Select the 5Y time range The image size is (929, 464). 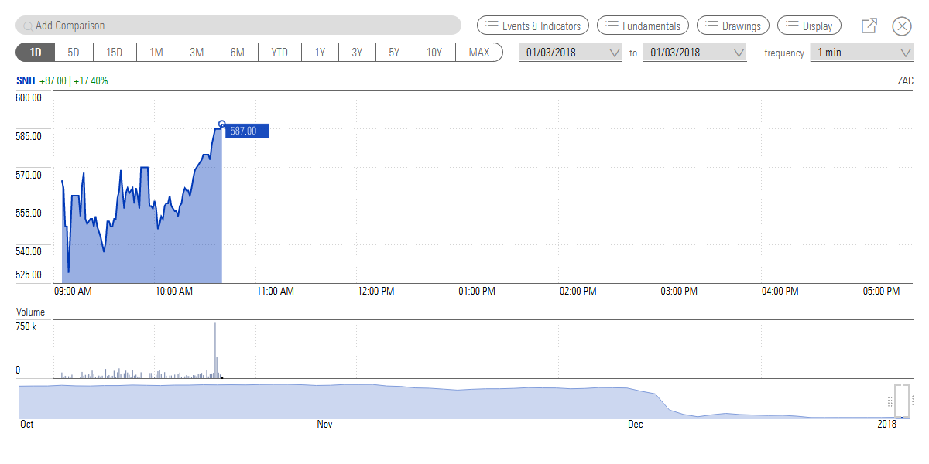click(393, 52)
